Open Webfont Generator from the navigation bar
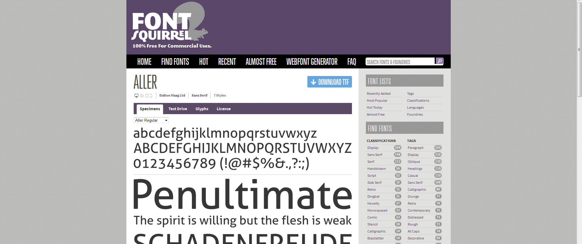Image resolution: width=582 pixels, height=244 pixels. [312, 62]
